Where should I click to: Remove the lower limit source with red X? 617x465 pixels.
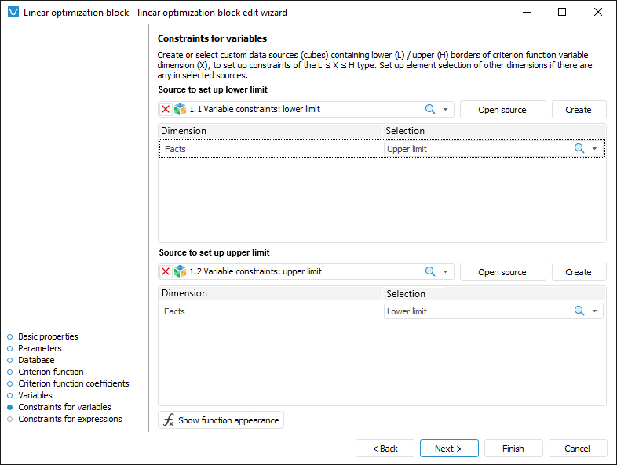166,110
